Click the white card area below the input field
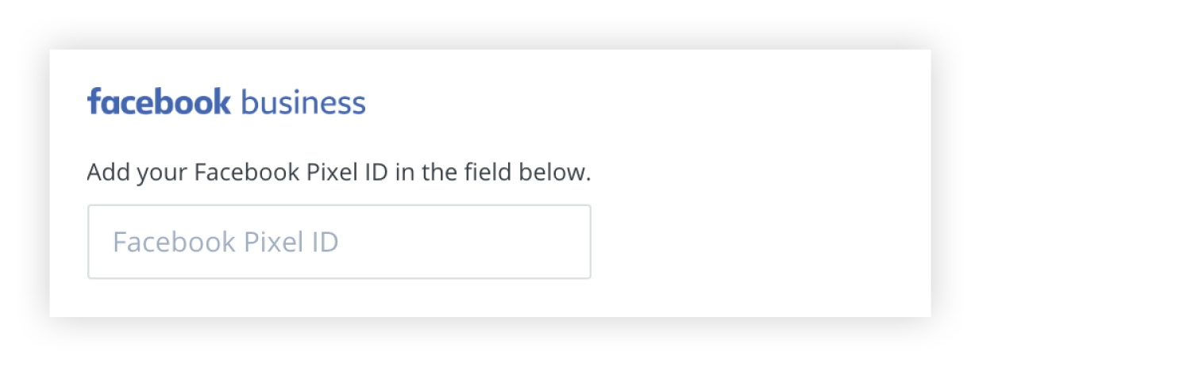 339,298
